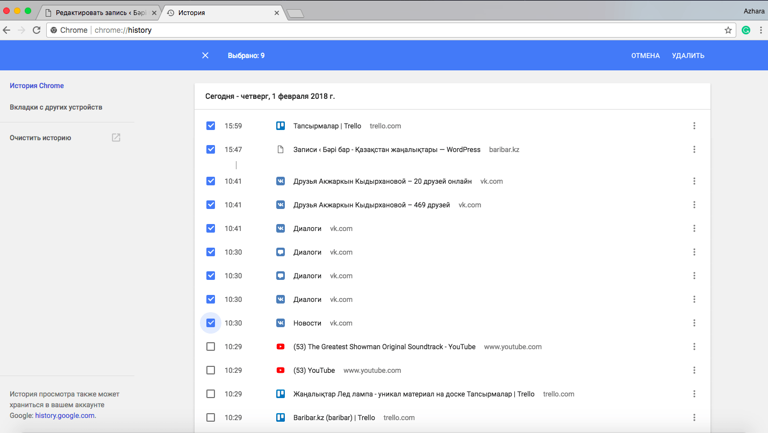Image resolution: width=768 pixels, height=433 pixels.
Task: Open the more menu for the Тапсырмалар Trello row
Action: click(x=694, y=126)
